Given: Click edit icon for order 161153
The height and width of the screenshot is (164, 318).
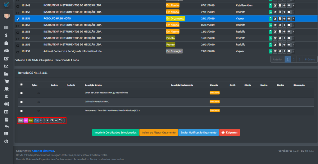Looking at the screenshot, I should (x=275, y=32).
